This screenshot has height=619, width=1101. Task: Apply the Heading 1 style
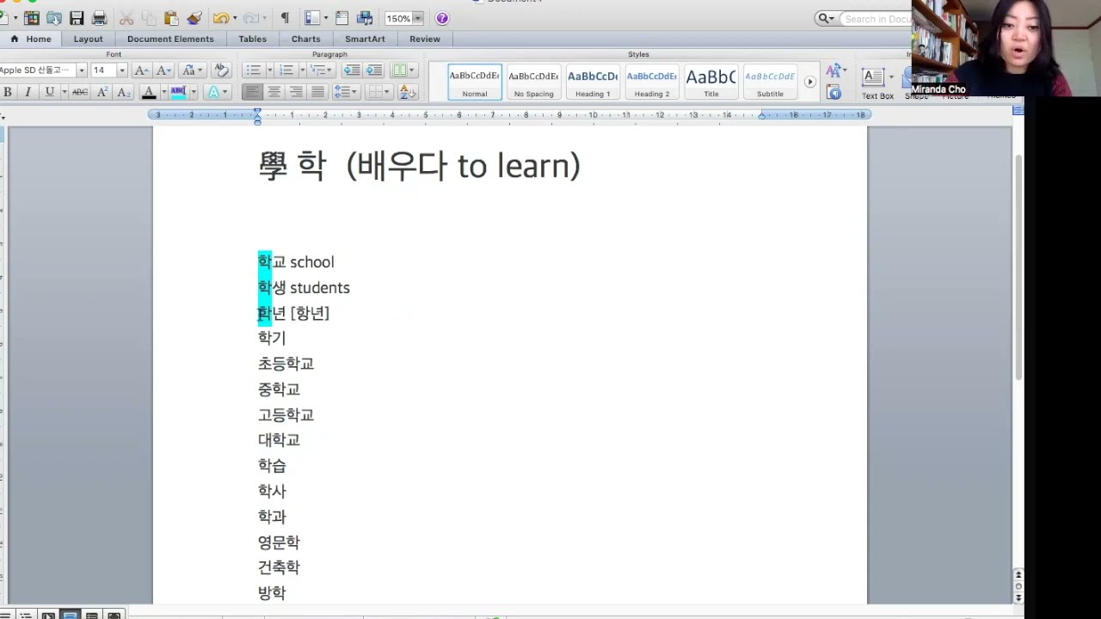click(593, 82)
